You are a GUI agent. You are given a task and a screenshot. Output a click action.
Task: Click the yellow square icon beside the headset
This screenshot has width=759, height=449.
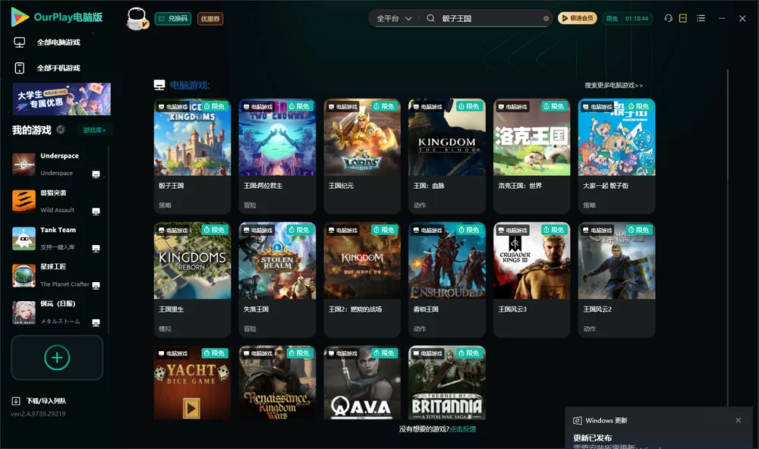(x=683, y=18)
